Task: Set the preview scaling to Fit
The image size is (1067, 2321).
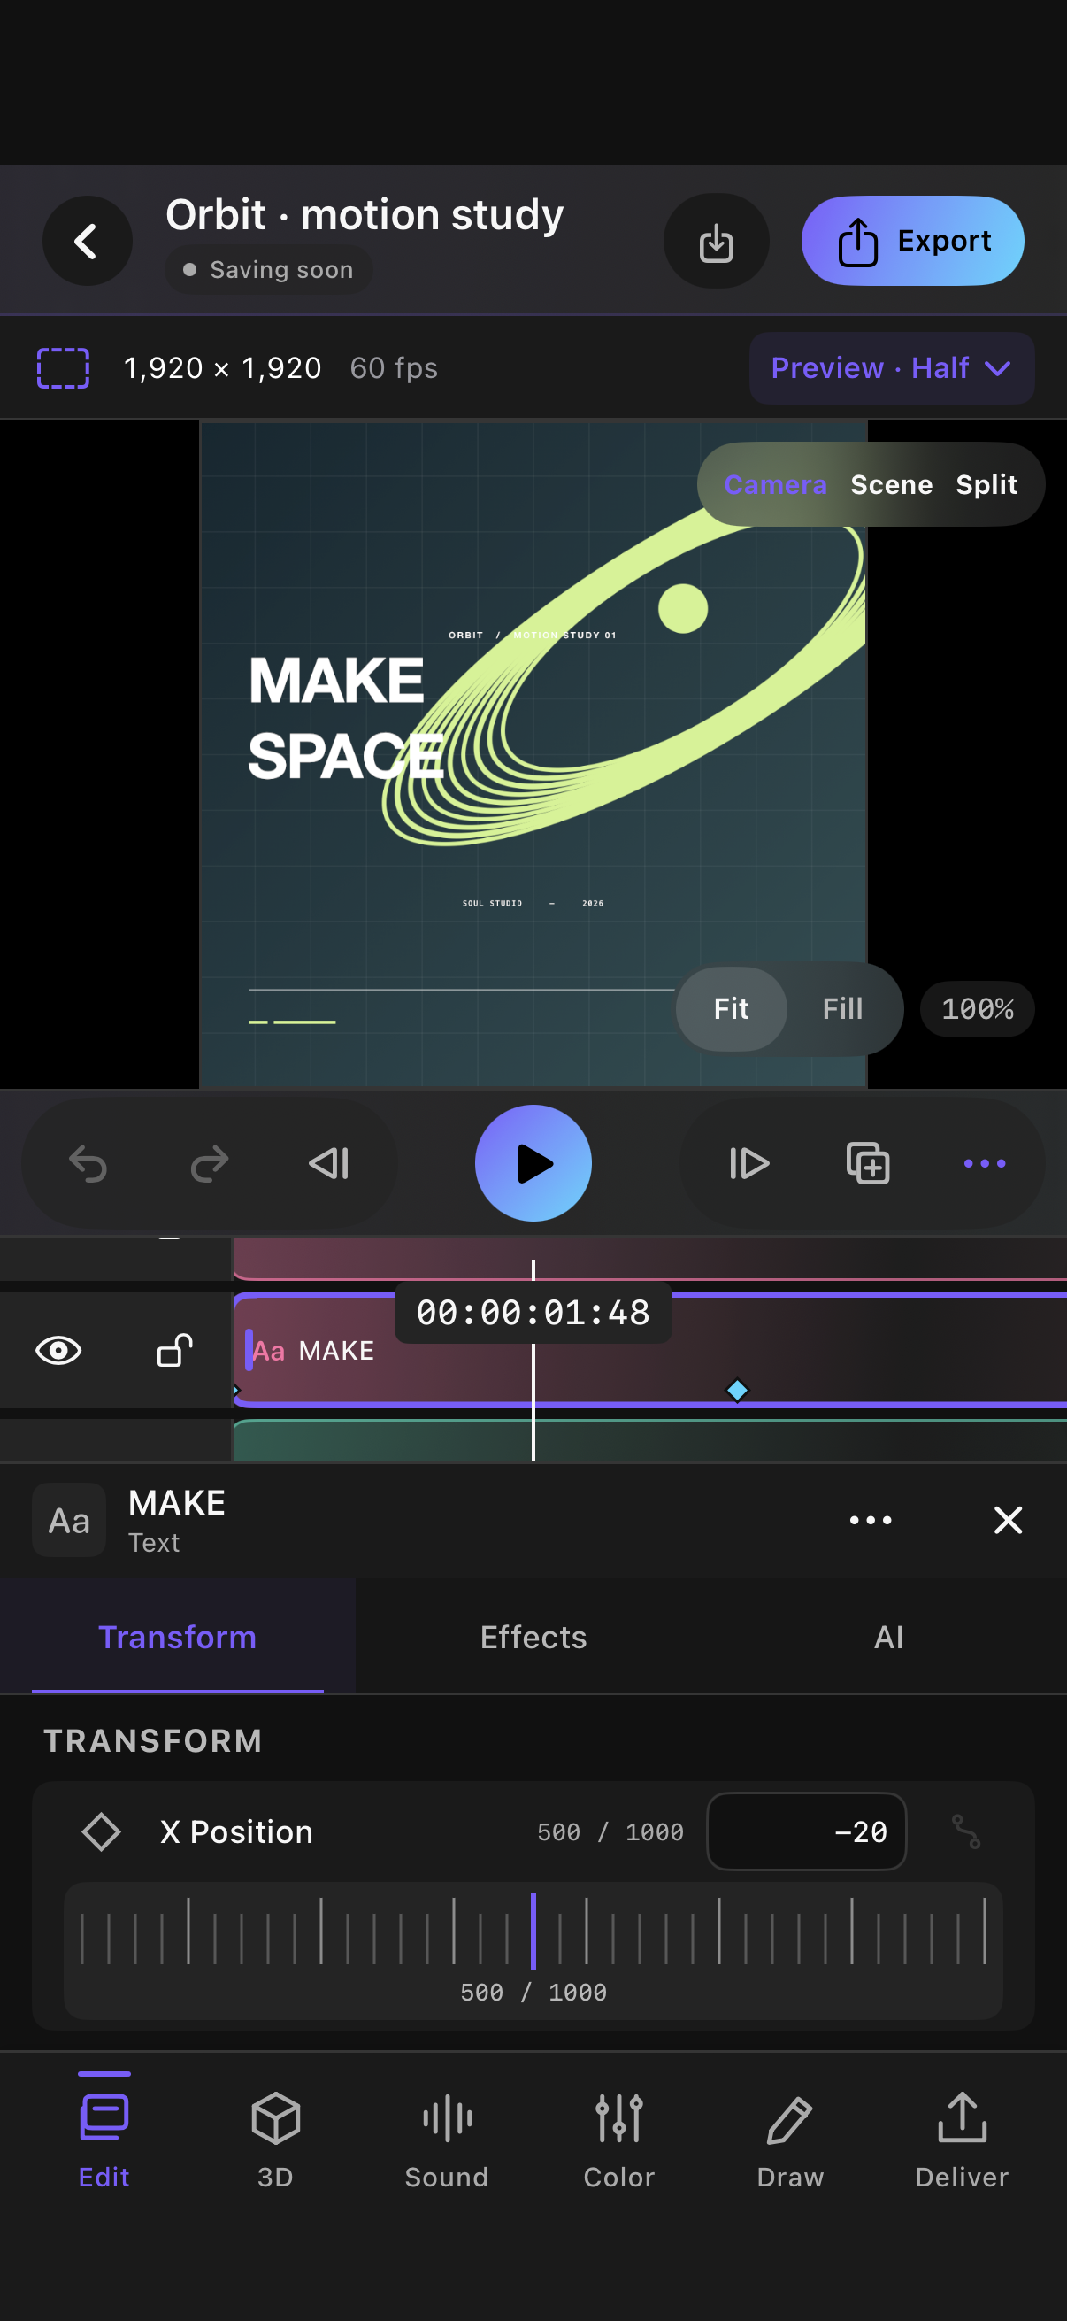Action: point(731,1008)
